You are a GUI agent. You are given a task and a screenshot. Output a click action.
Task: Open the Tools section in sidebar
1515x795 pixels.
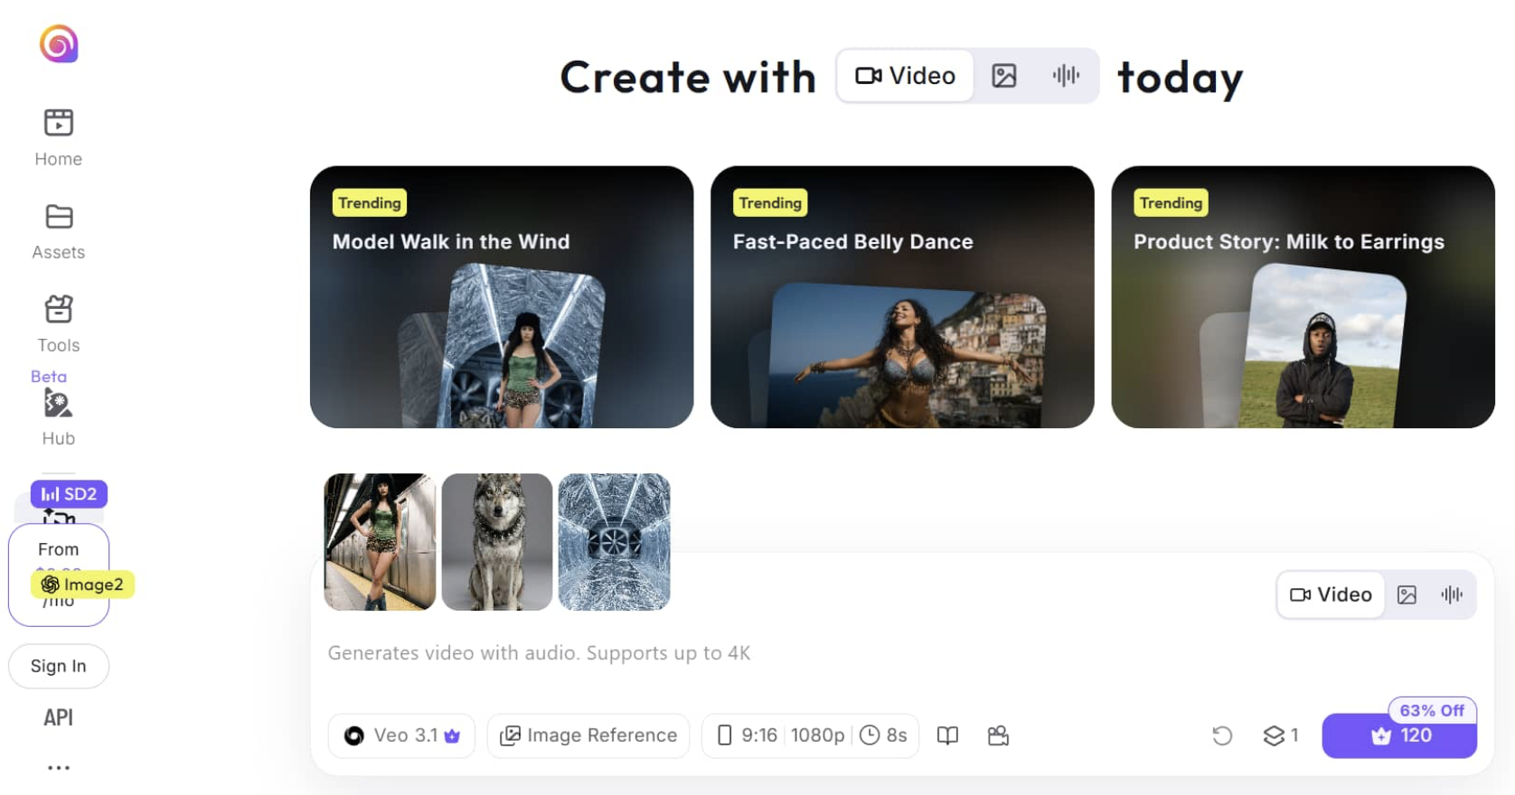[x=59, y=324]
